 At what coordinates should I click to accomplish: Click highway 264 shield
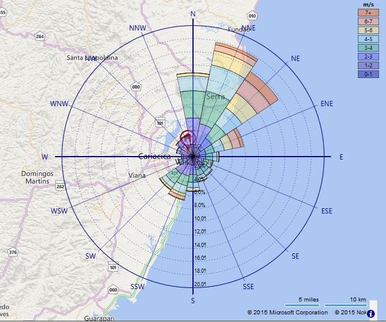(x=40, y=37)
